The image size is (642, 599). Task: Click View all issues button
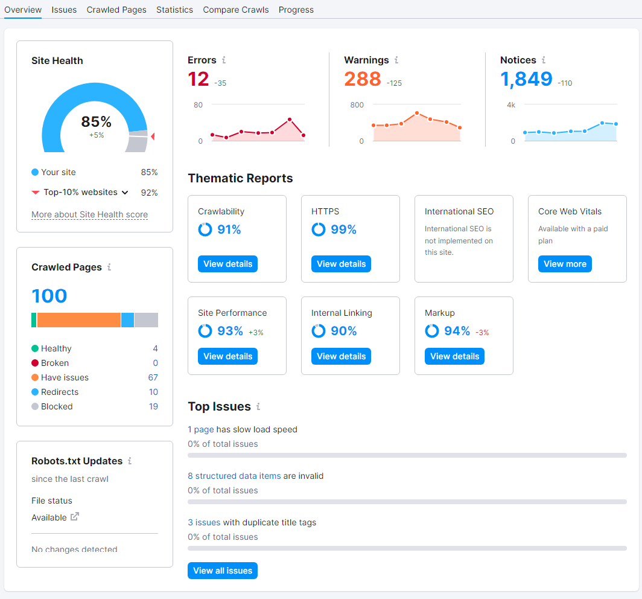coord(223,571)
